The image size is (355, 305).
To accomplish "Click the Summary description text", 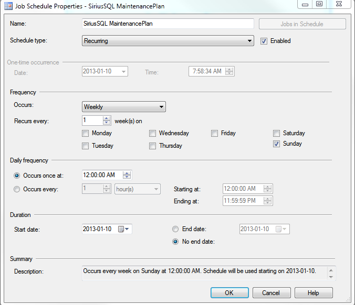I will [199, 271].
